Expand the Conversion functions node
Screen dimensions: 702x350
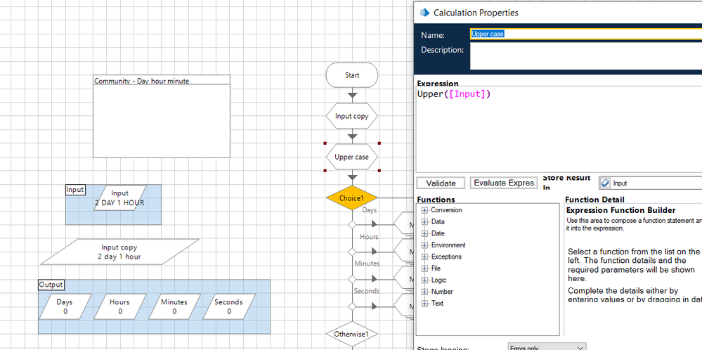[424, 210]
